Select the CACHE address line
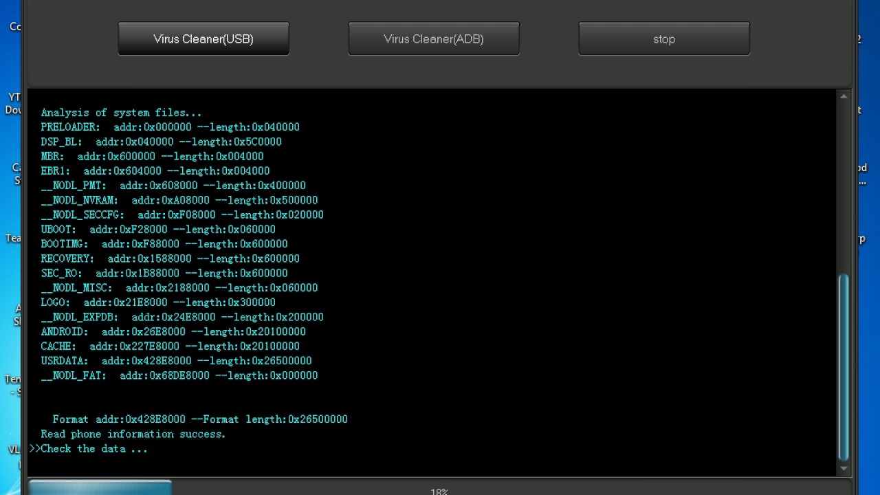This screenshot has height=495, width=880. coord(170,346)
